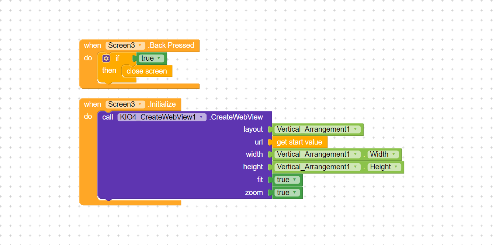Click the .Back Pressed event label
The width and height of the screenshot is (499, 245).
coord(171,46)
